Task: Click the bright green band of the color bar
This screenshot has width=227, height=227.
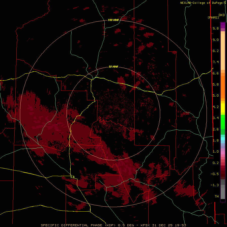Action: 223,122
